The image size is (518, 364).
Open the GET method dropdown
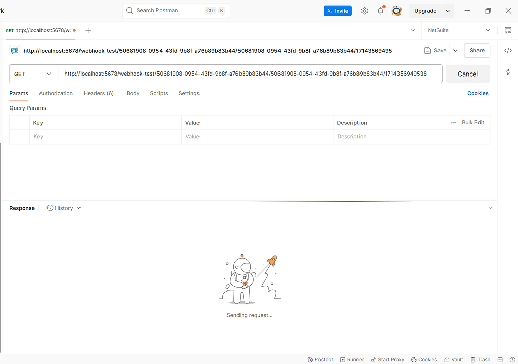[32, 74]
